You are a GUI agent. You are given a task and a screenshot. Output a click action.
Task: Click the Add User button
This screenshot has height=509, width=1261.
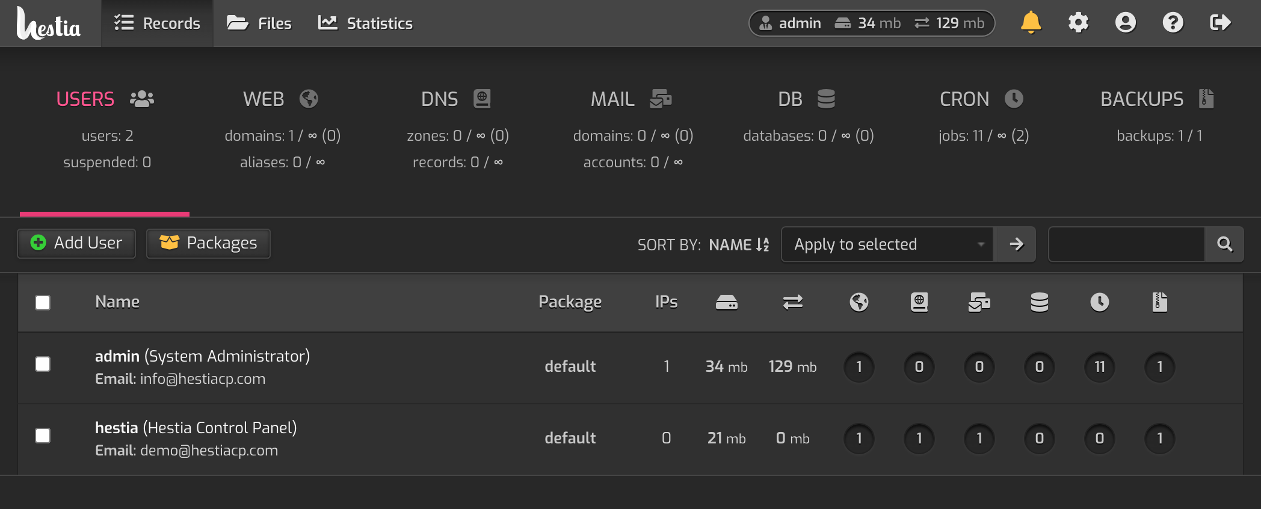(76, 243)
